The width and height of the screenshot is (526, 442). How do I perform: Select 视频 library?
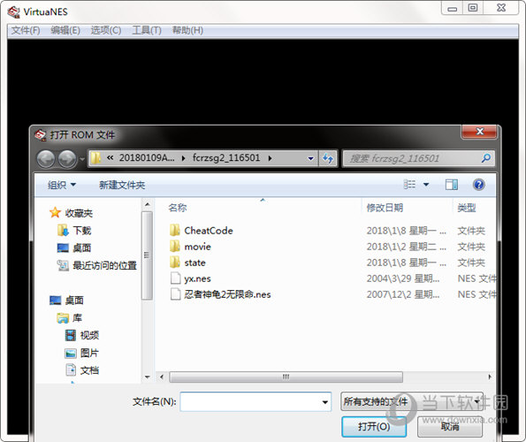pos(89,335)
